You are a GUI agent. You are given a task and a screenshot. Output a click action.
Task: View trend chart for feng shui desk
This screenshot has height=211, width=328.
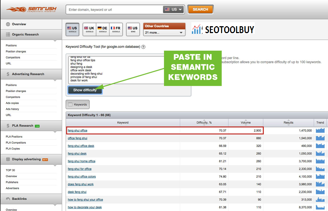click(x=320, y=154)
